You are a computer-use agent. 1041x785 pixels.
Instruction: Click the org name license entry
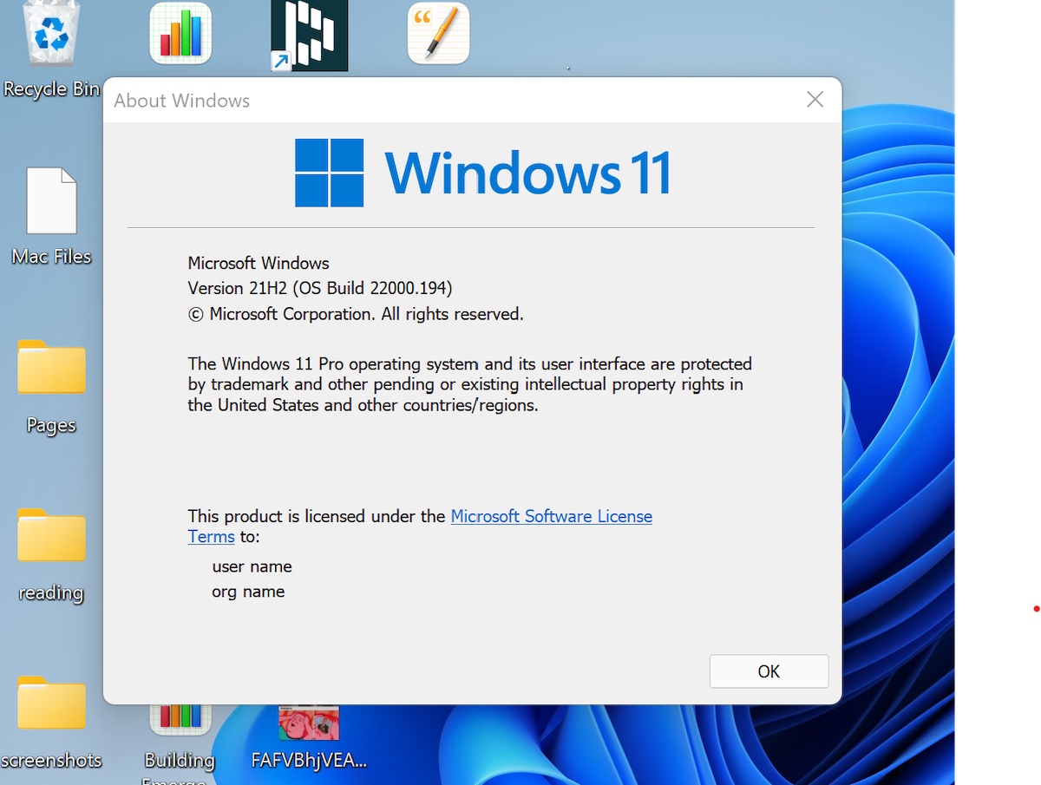248,592
